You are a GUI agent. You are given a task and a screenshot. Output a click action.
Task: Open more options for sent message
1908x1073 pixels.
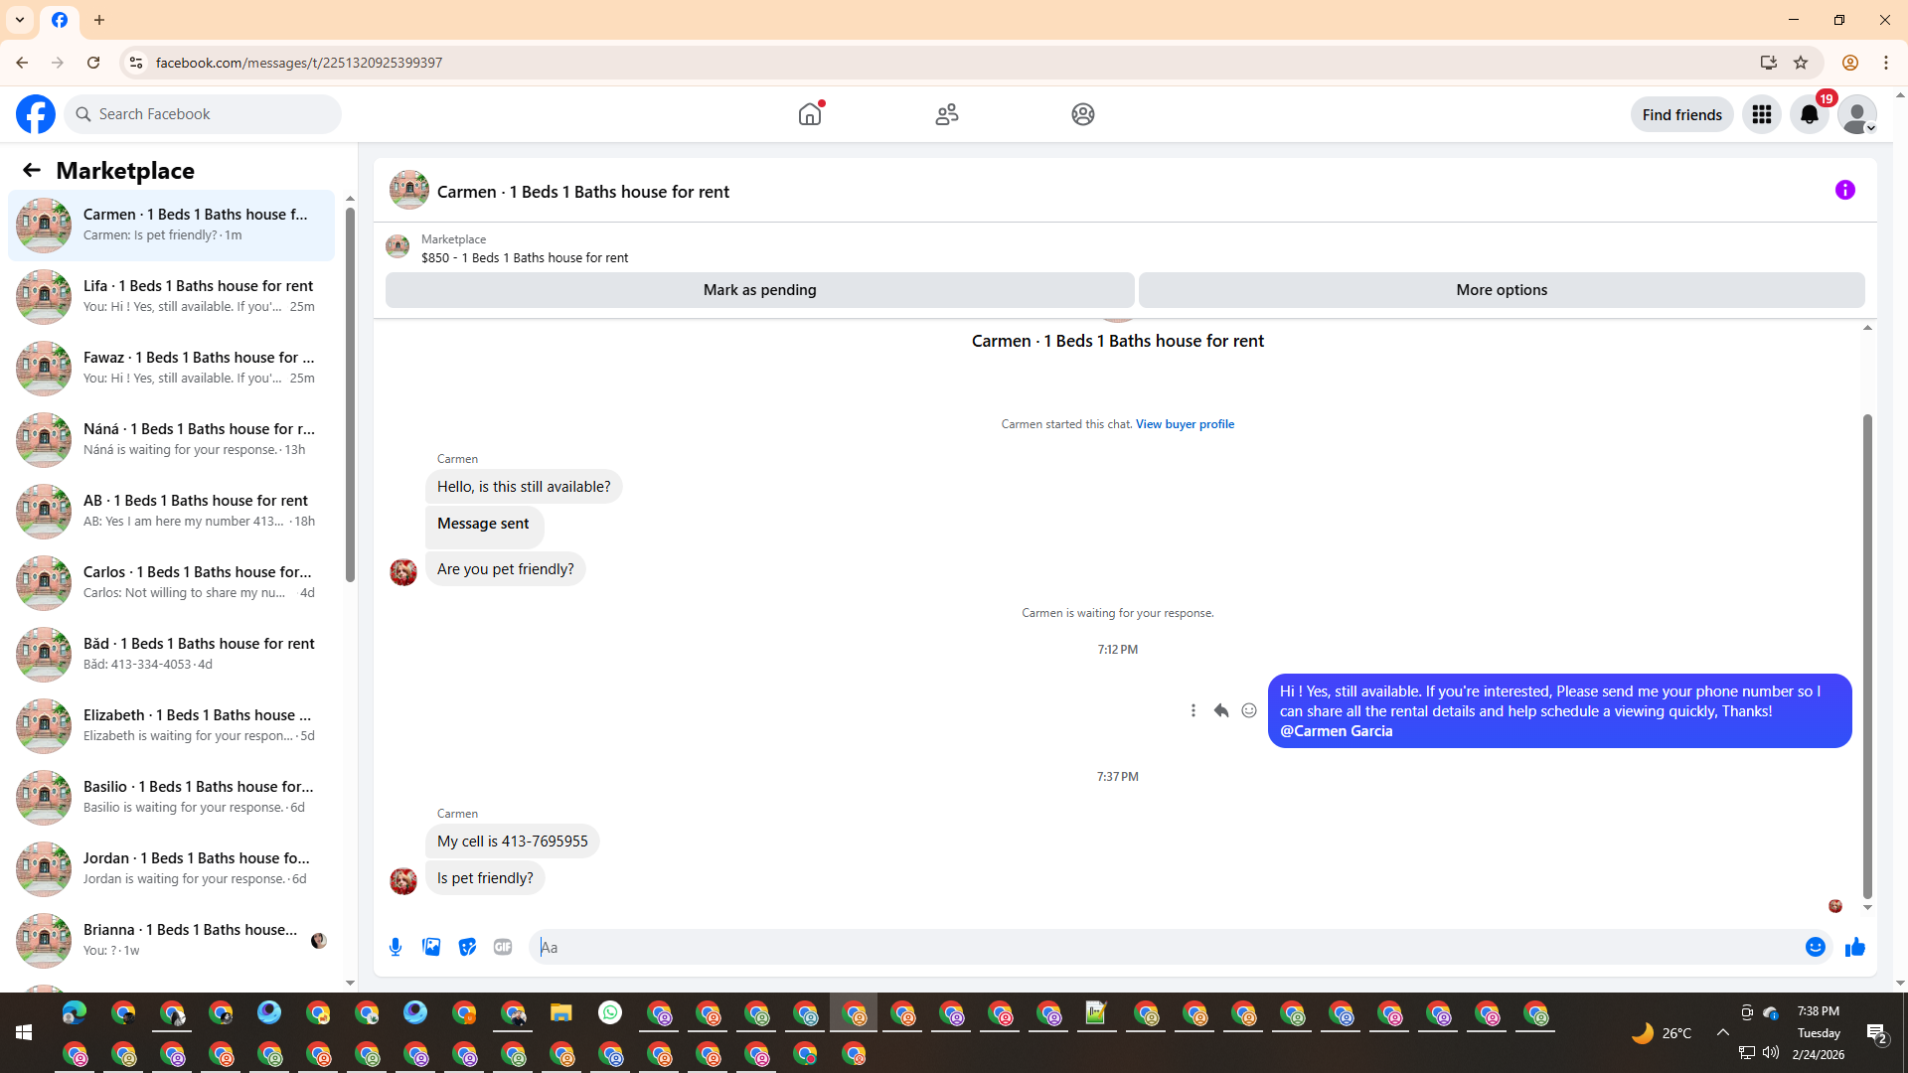tap(1192, 710)
